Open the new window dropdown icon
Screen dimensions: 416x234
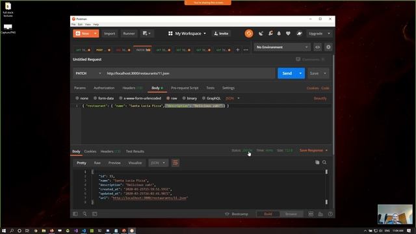point(146,33)
